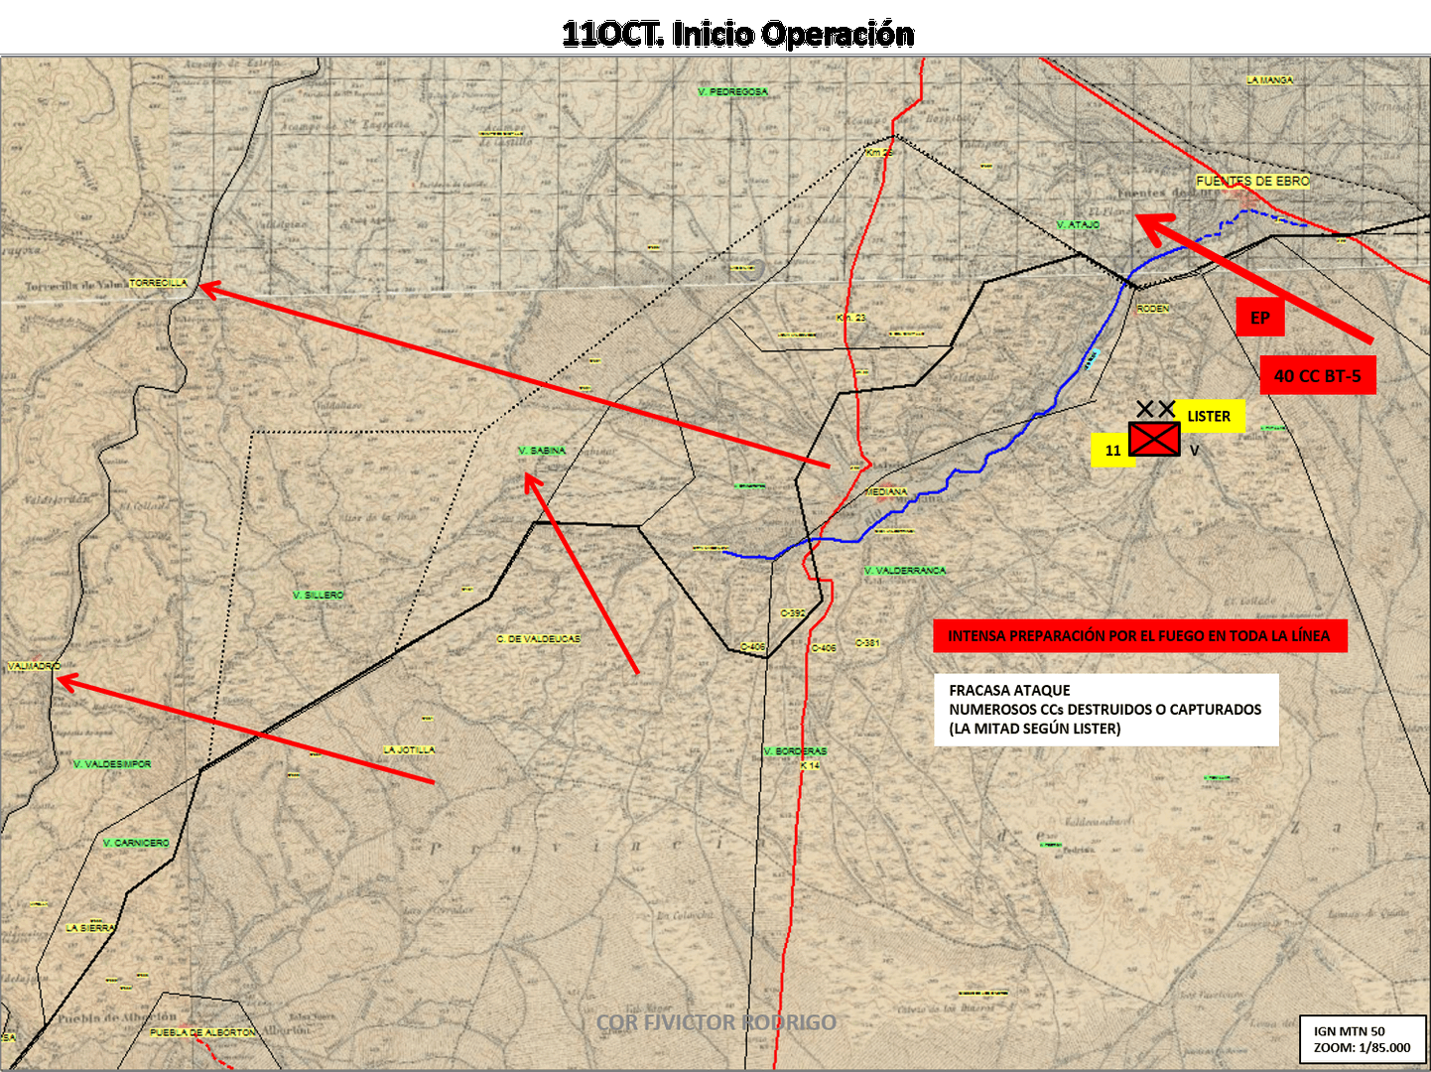Click the 'C-392' elevation label
The width and height of the screenshot is (1431, 1072).
[793, 613]
